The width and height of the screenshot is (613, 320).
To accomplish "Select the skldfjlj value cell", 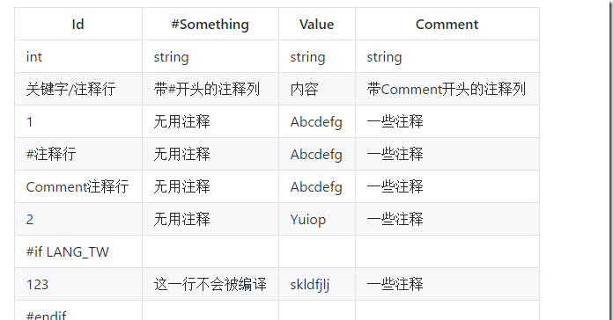I will pyautogui.click(x=317, y=284).
